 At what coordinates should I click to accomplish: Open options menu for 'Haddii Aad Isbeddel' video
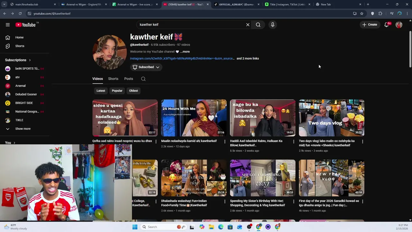[294, 141]
